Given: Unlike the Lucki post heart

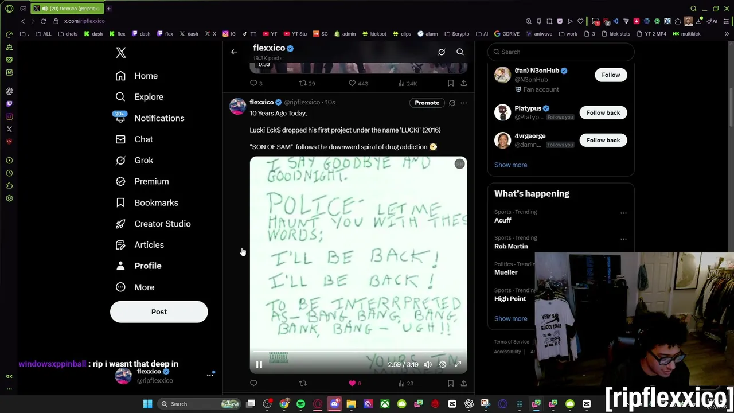Looking at the screenshot, I should tap(352, 383).
